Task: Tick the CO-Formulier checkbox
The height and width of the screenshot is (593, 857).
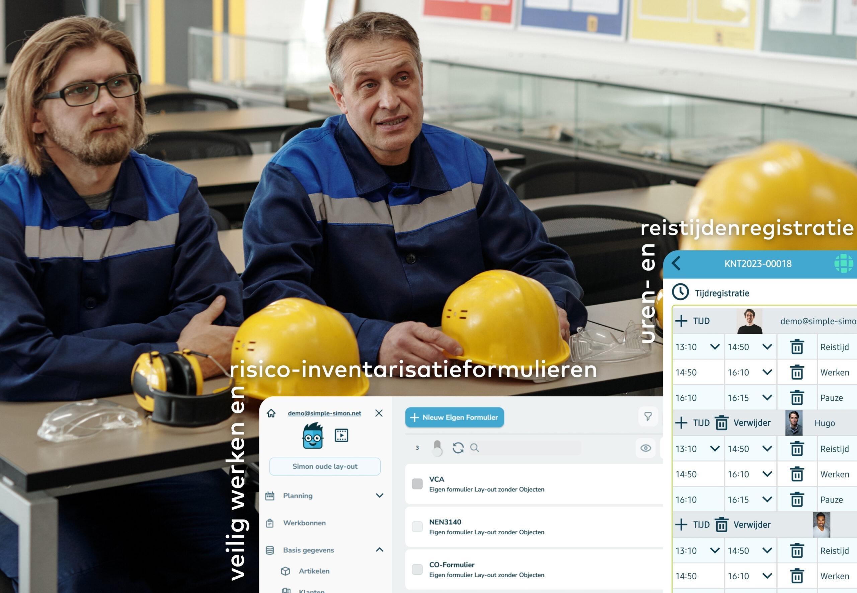Action: coord(417,569)
